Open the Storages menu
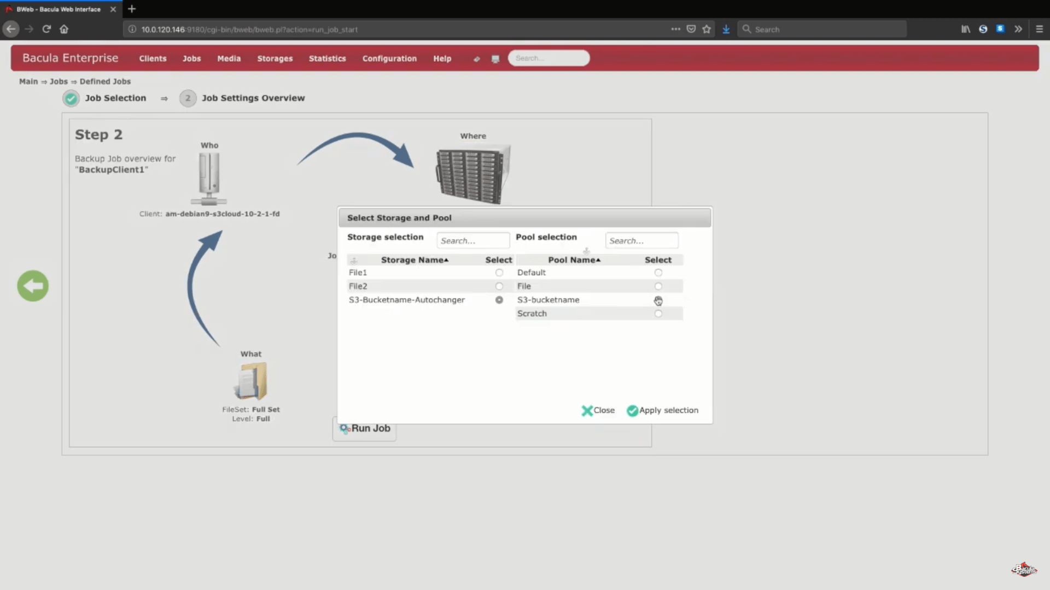 pyautogui.click(x=275, y=58)
